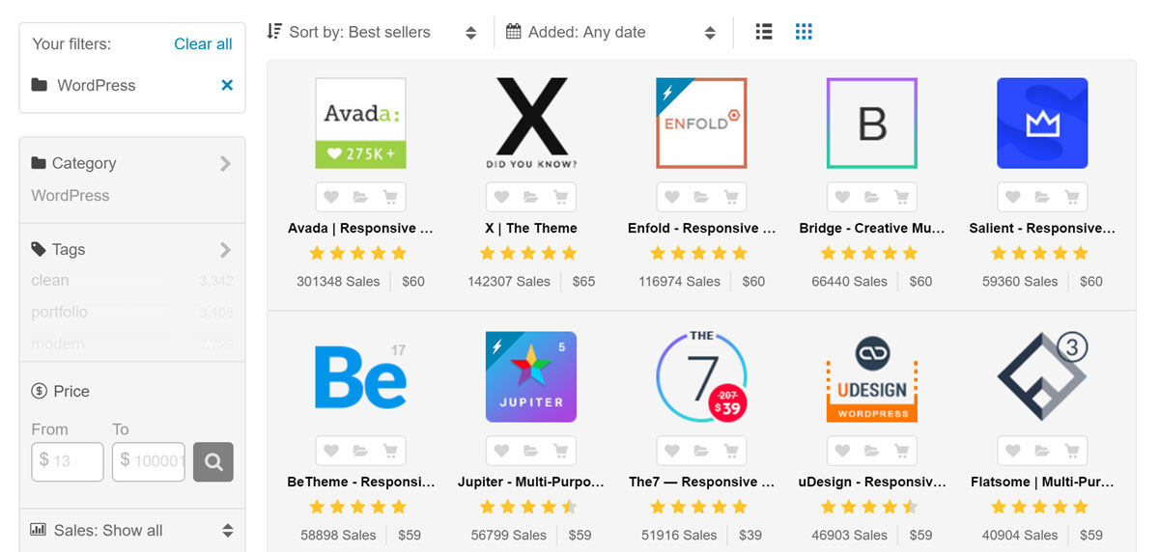Image resolution: width=1159 pixels, height=552 pixels.
Task: Click the price From input field
Action: tap(68, 461)
